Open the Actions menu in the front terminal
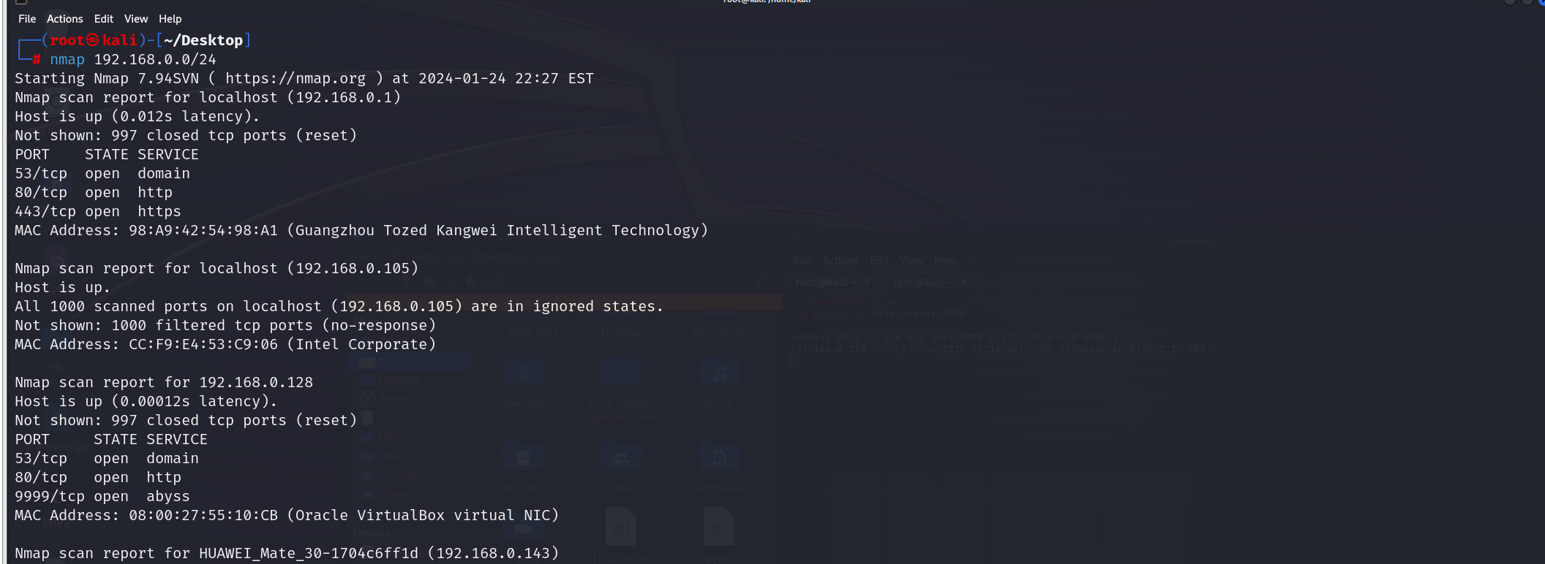1545x564 pixels. pyautogui.click(x=64, y=19)
